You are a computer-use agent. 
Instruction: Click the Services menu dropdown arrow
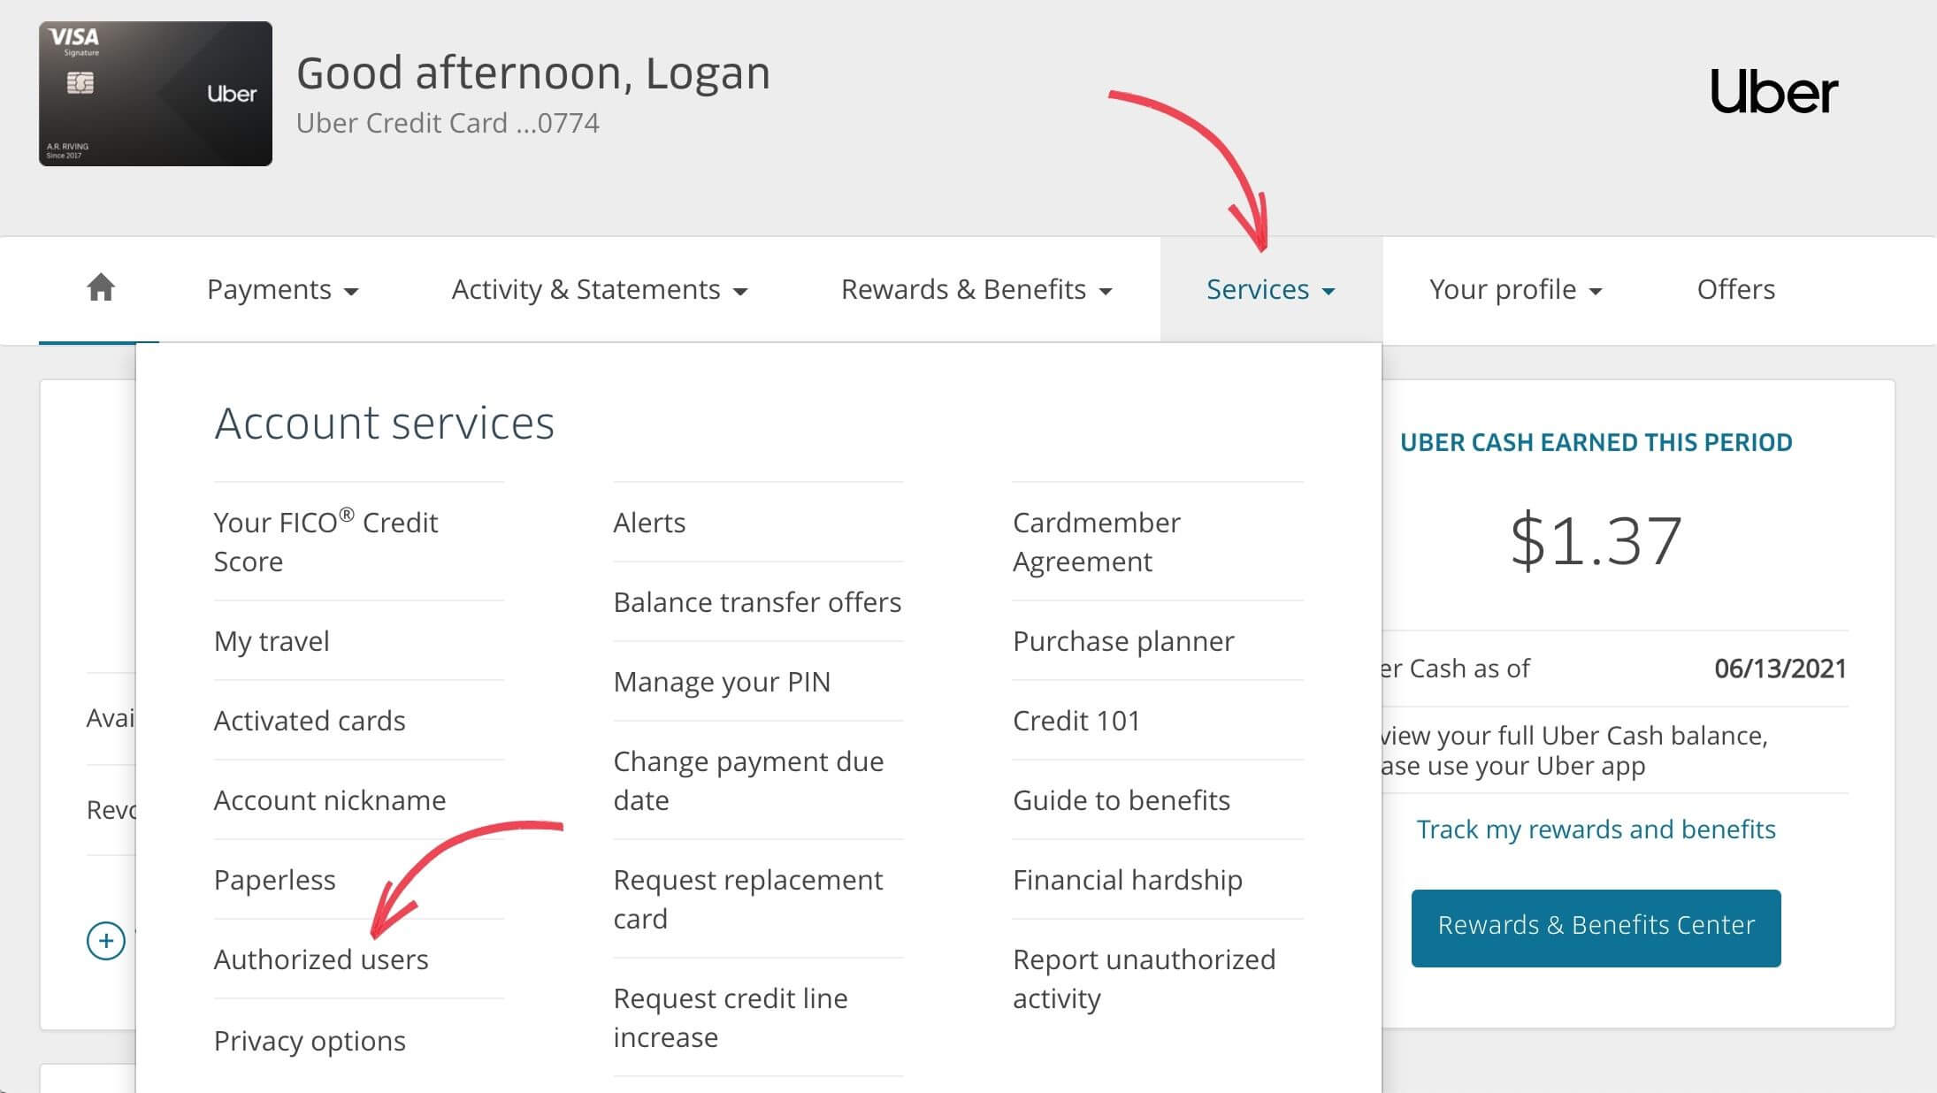click(x=1332, y=290)
